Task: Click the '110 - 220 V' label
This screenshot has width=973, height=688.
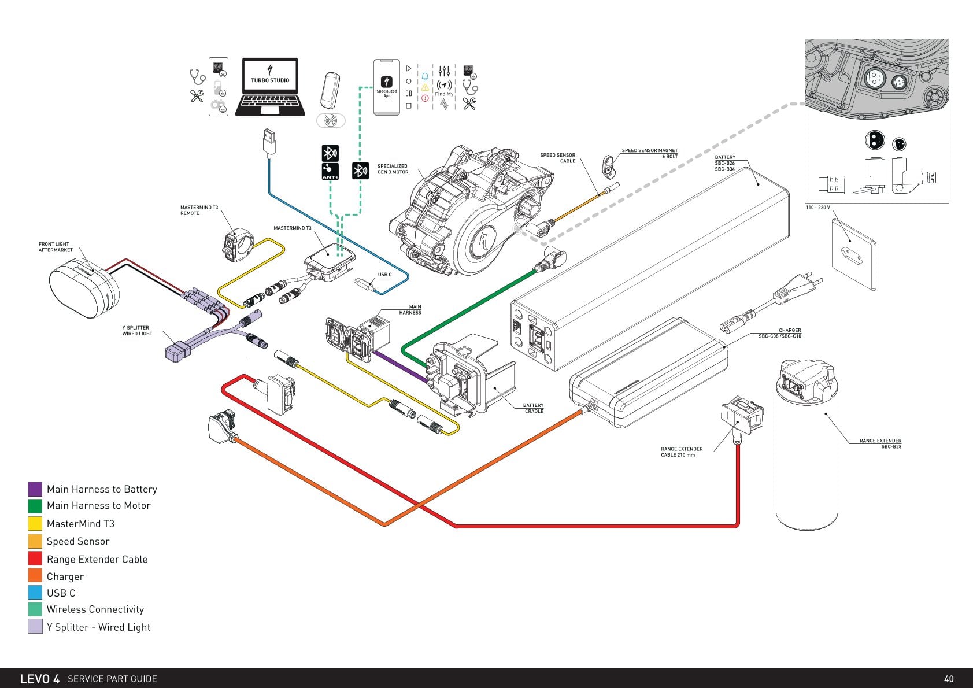Action: tap(817, 208)
